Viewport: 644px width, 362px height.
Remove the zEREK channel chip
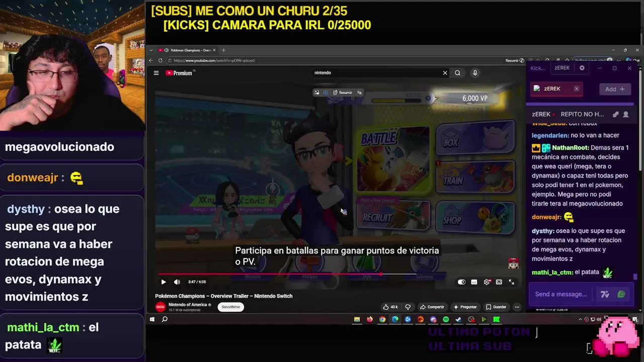[x=577, y=88]
